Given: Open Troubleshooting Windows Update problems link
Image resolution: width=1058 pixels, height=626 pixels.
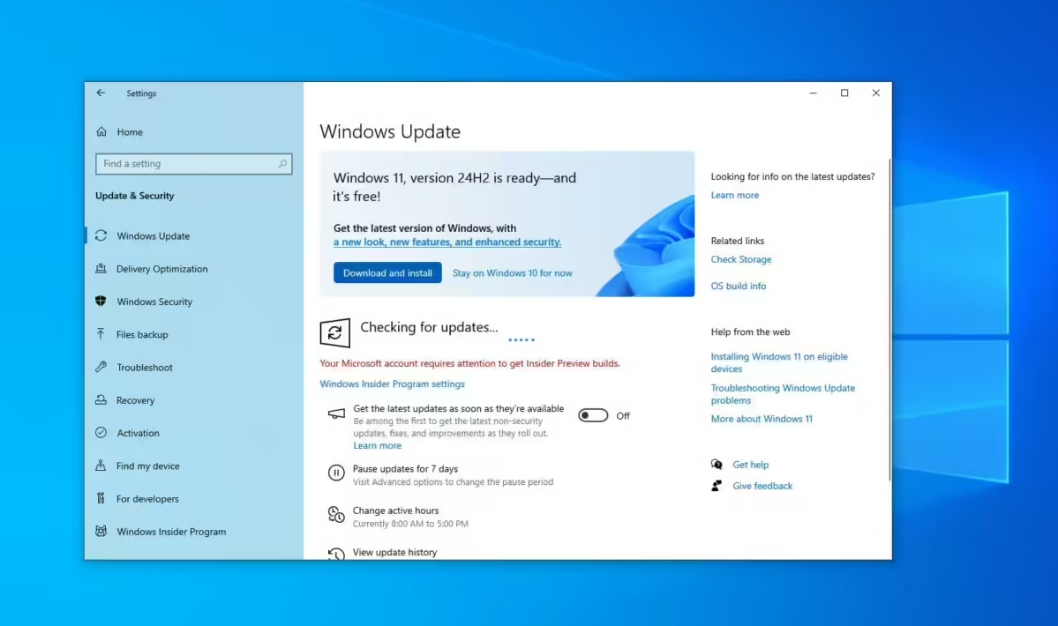Looking at the screenshot, I should tap(783, 394).
